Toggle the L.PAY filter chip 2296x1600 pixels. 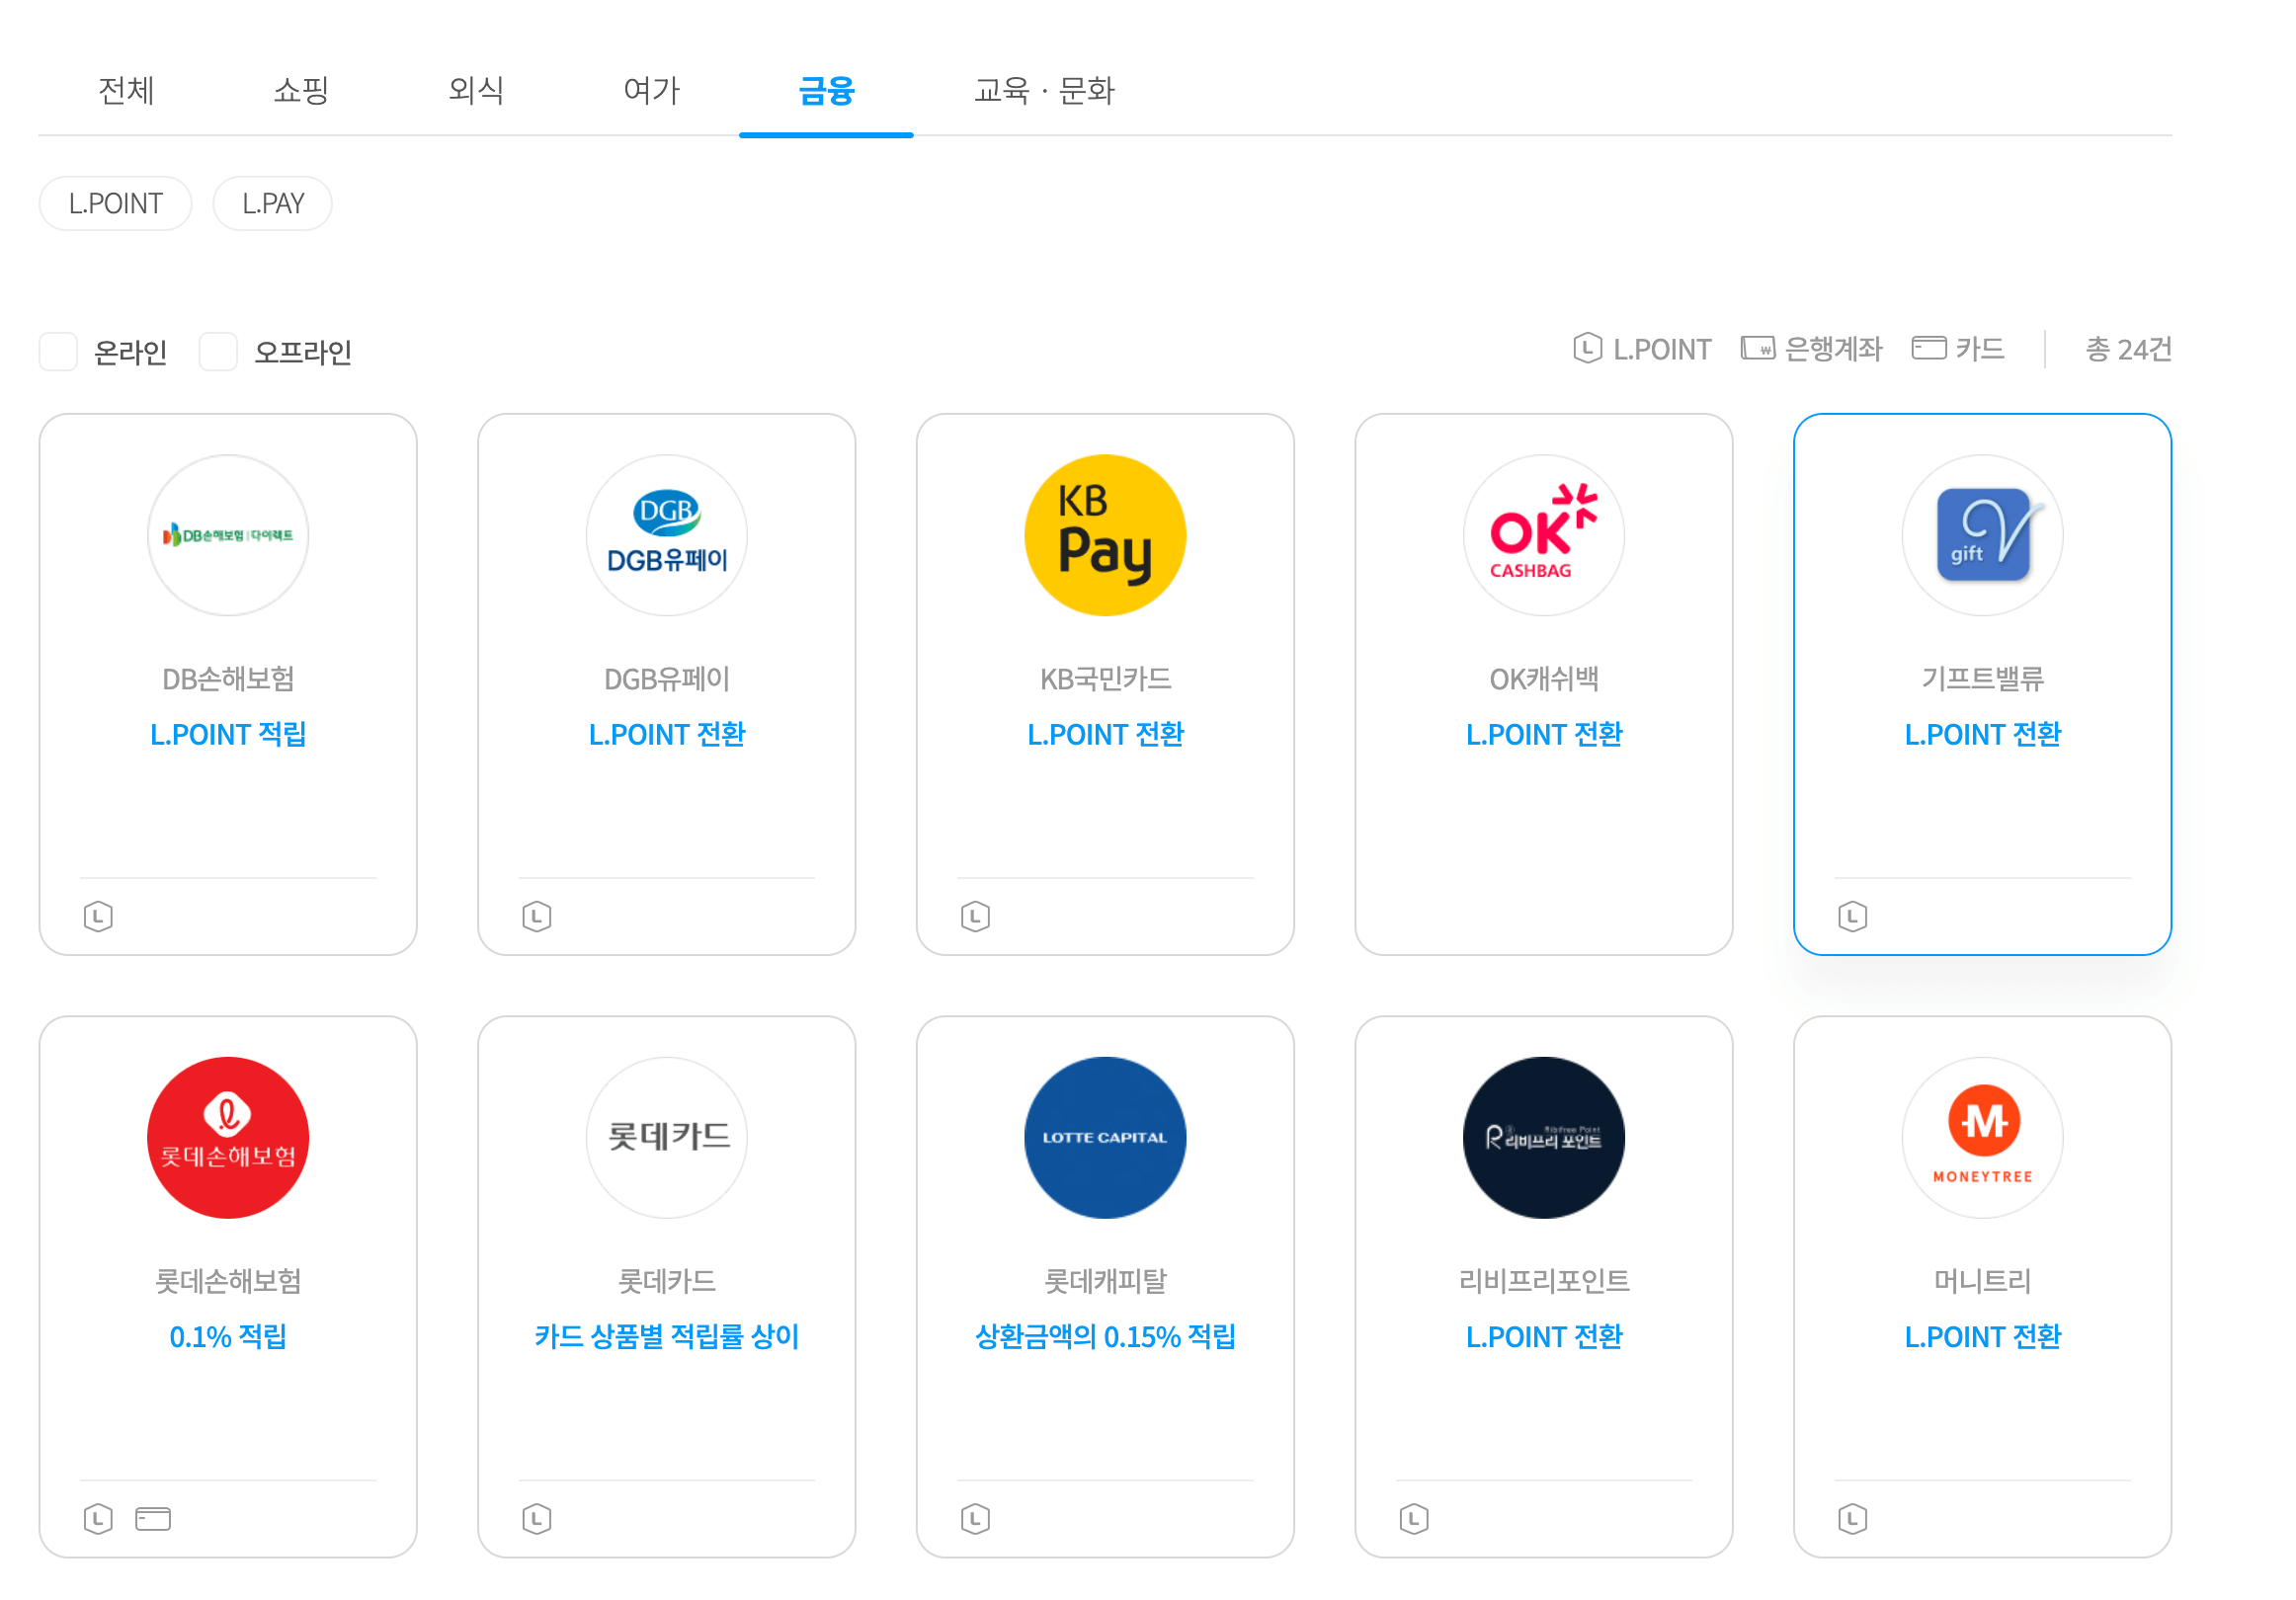(x=272, y=204)
